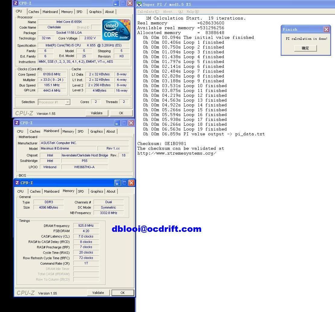The width and height of the screenshot is (335, 312).
Task: Open the Processor #1 selection dropdown
Action: coord(68,102)
